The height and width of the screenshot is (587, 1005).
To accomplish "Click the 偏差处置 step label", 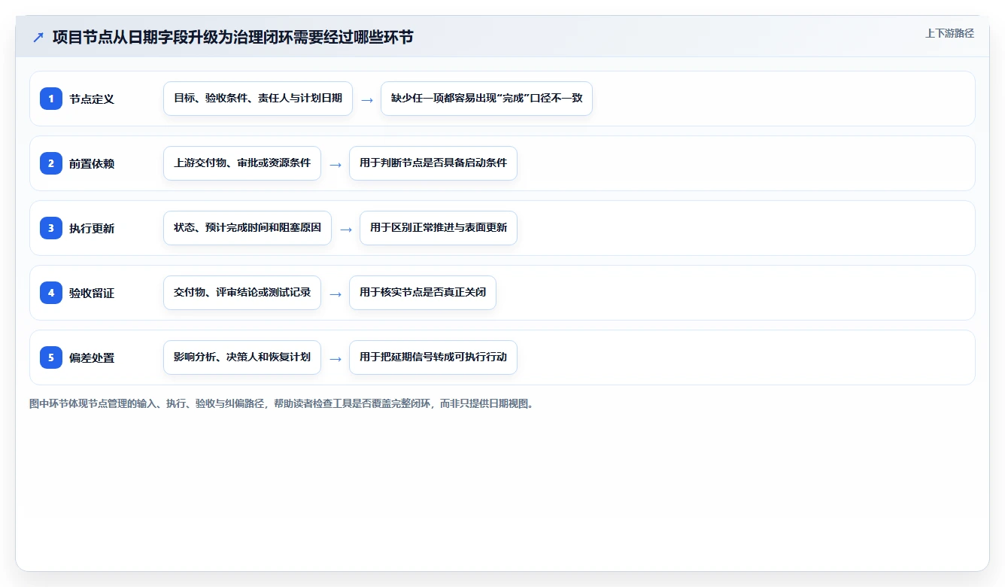I will tap(92, 357).
